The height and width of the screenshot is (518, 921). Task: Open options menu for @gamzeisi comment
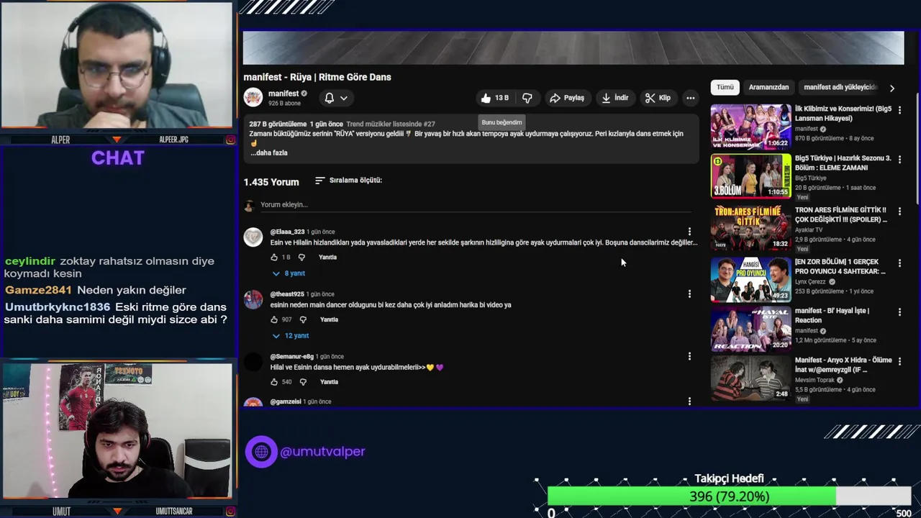pos(689,401)
